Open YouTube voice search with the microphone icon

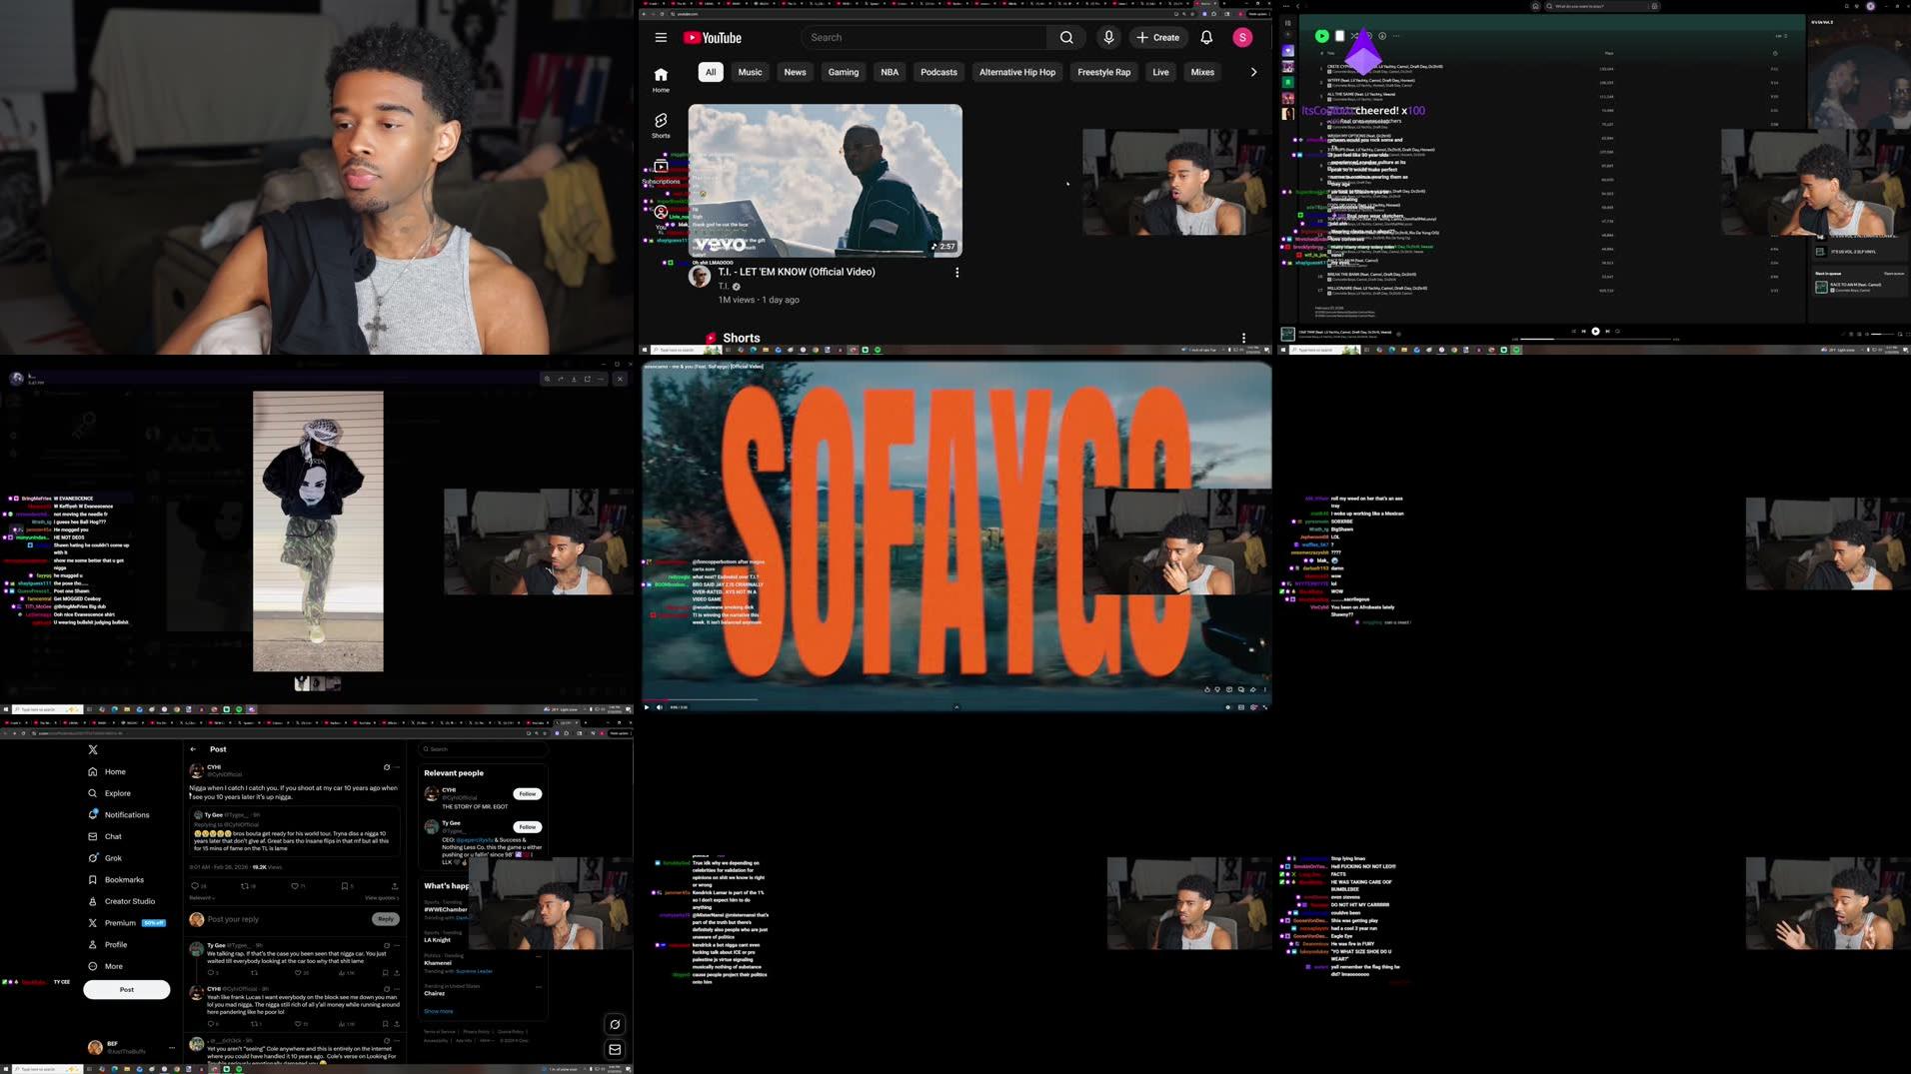(1107, 37)
